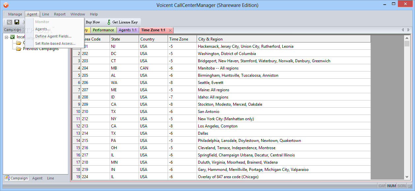Click the NUM indicator in status bar
The image size is (415, 191).
(x=392, y=186)
